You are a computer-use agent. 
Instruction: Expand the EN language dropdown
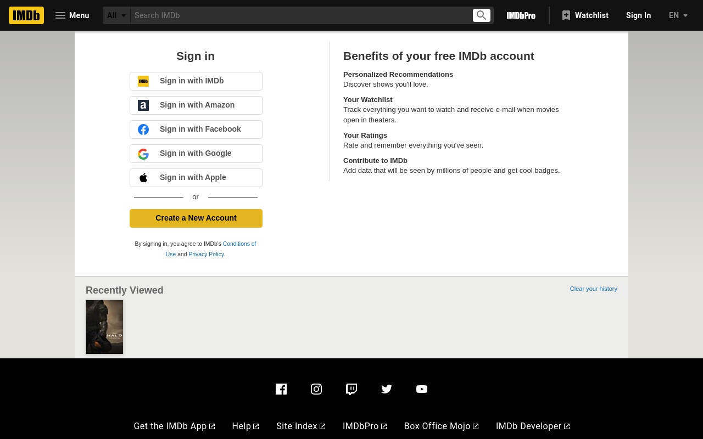tap(678, 15)
